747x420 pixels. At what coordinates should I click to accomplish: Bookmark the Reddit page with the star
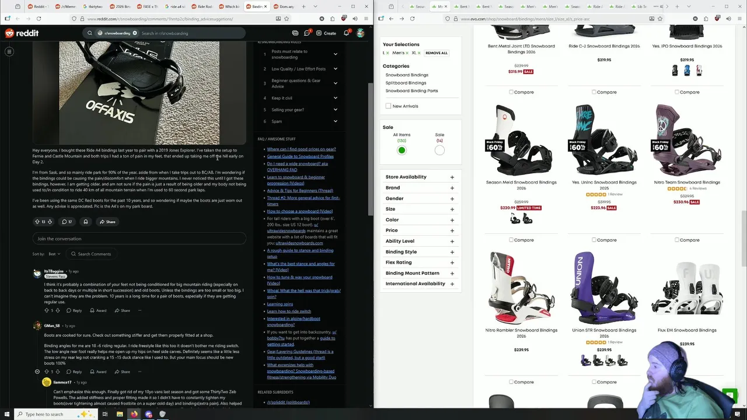coord(287,19)
